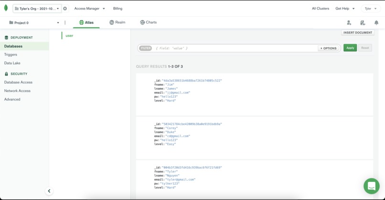This screenshot has width=385, height=200.
Task: Select the user collection
Action: [69, 36]
